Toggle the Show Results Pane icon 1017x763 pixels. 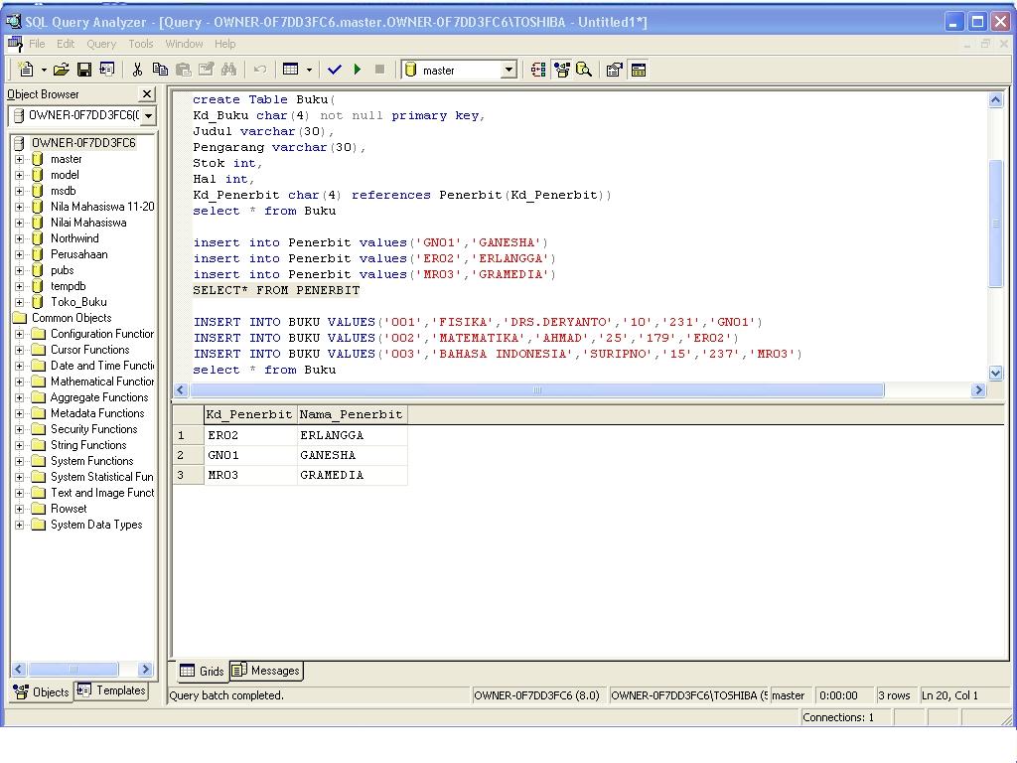tap(639, 70)
